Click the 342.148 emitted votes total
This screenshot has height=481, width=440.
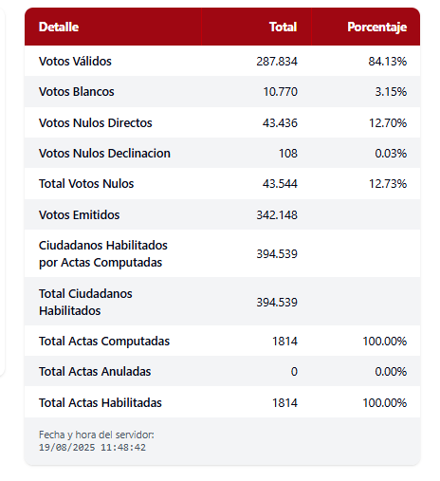tap(277, 215)
